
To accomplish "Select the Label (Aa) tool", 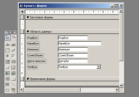I will point(7,45).
